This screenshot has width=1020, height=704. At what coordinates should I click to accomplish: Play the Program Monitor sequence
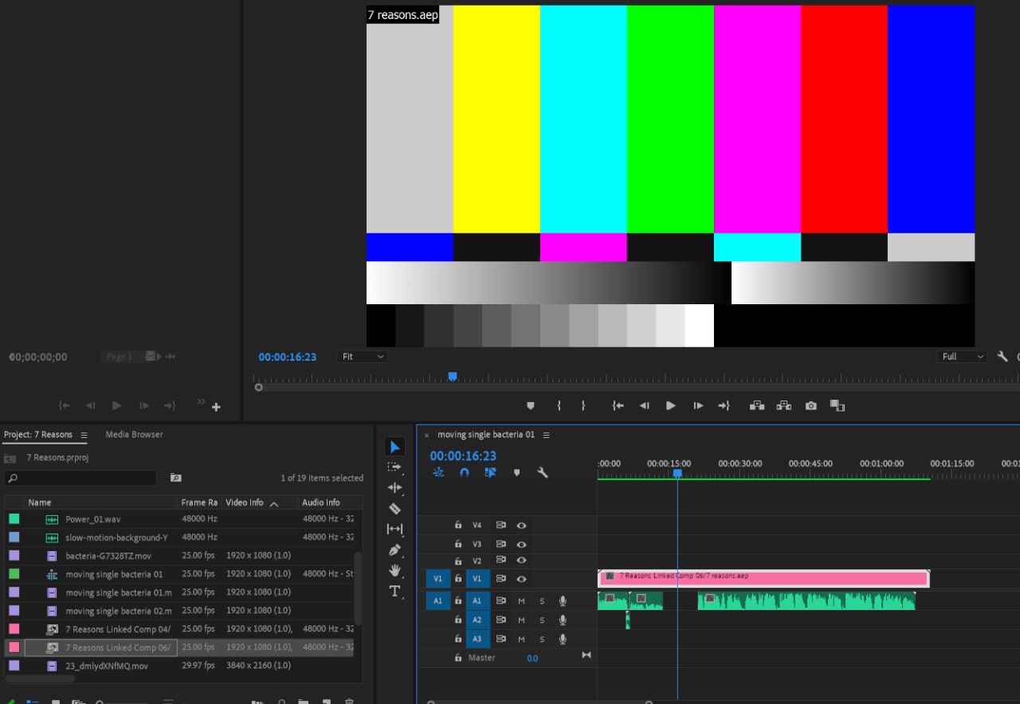tap(671, 405)
